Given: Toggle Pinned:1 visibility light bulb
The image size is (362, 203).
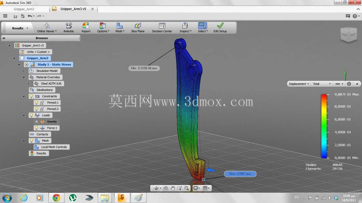Looking at the screenshot, I should click(37, 103).
